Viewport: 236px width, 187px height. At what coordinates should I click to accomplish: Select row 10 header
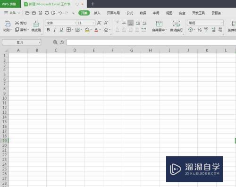point(4,98)
